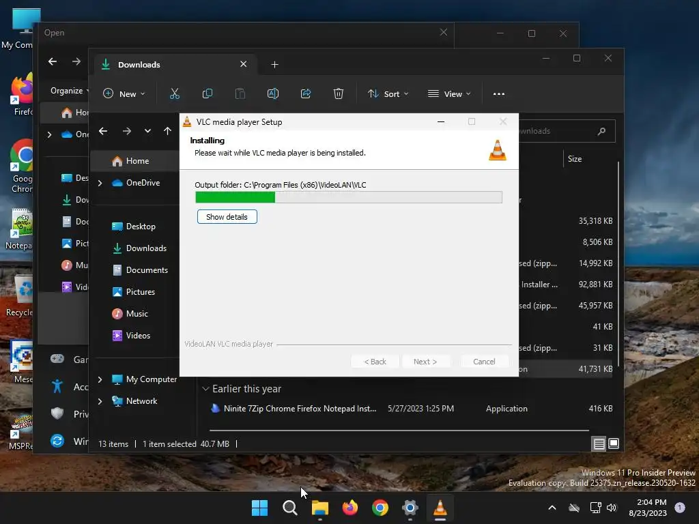Select Documents in navigation pane
The height and width of the screenshot is (524, 699).
[134, 270]
